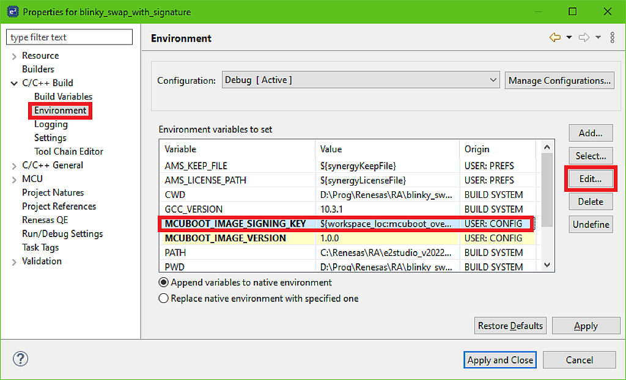This screenshot has height=380, width=626.
Task: Click the help question-mark icon
Action: coord(21,359)
